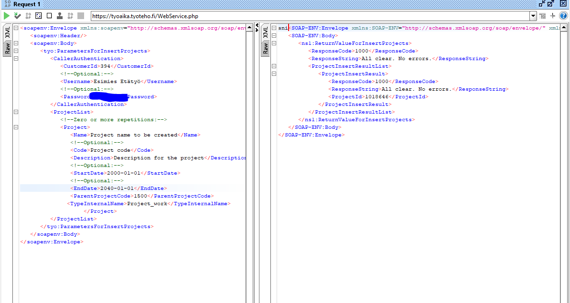The image size is (570, 303).
Task: Collapse soapenv:Envelope node in request
Action: (16, 28)
